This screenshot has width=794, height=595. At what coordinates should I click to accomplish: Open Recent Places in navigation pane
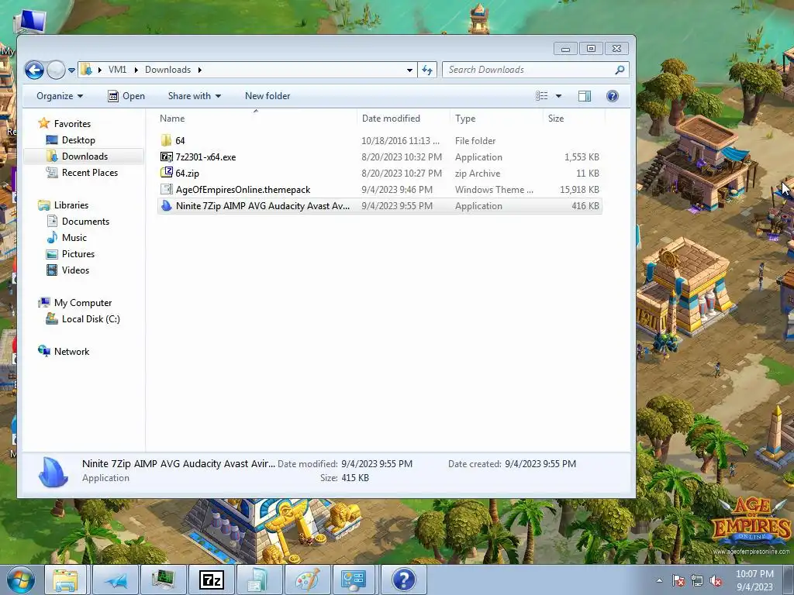pyautogui.click(x=90, y=173)
